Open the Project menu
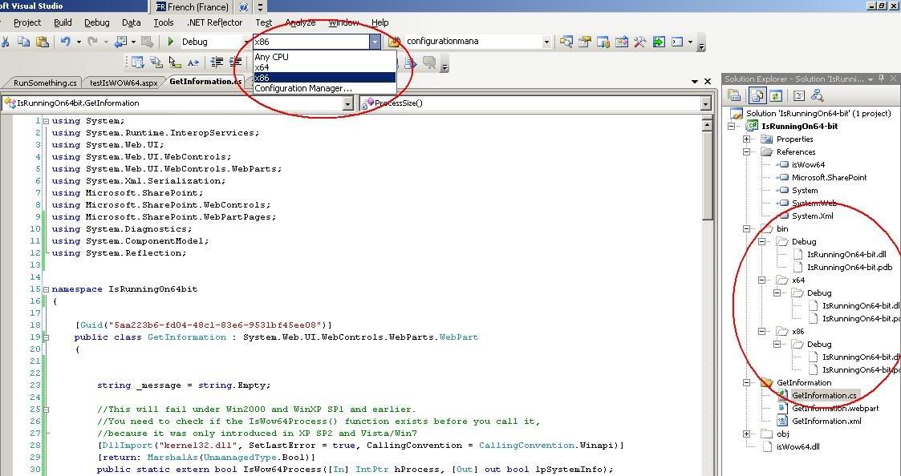The image size is (901, 476). tap(27, 22)
